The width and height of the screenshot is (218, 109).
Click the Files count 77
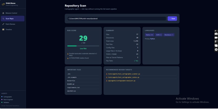tap(137, 34)
